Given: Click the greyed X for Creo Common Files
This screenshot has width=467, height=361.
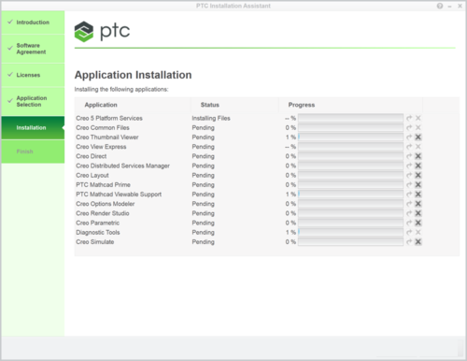Looking at the screenshot, I should (418, 127).
